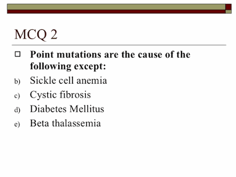Click the word "following" in the question
The image size is (236, 177).
[51, 66]
